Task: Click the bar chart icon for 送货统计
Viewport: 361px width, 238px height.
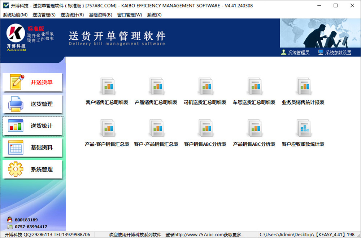Action: (16, 125)
